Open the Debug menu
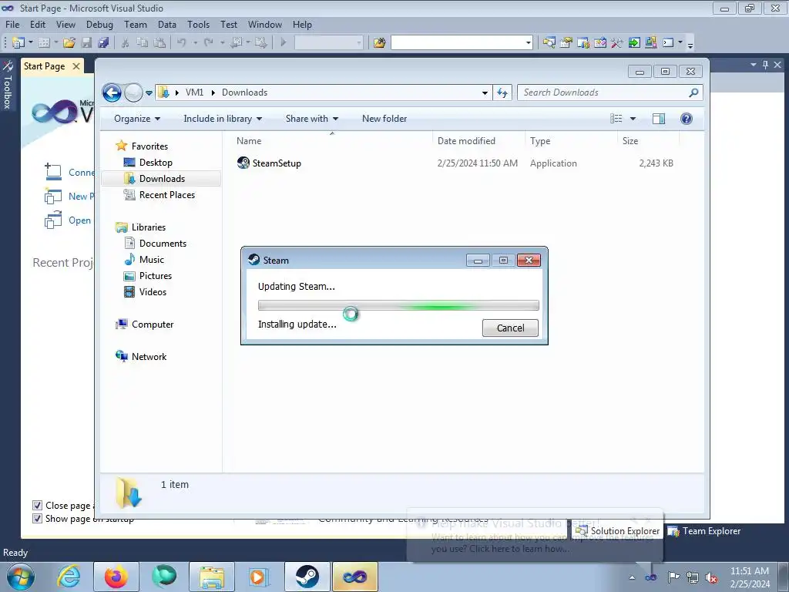The height and width of the screenshot is (592, 789). click(99, 24)
